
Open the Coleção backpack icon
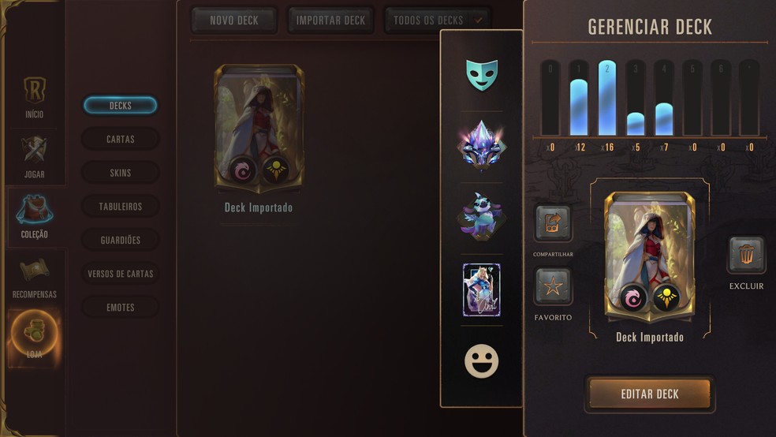point(34,209)
